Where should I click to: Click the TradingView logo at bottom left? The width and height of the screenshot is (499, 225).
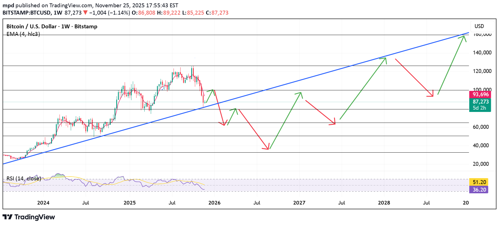(x=29, y=217)
